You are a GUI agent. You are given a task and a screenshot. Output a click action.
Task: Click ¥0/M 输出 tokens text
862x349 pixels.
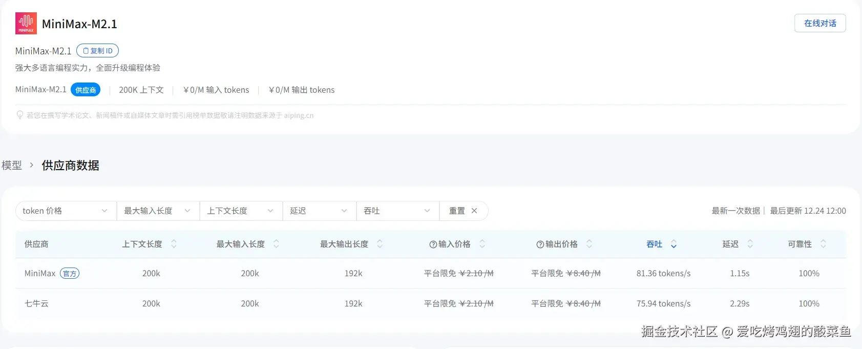302,90
